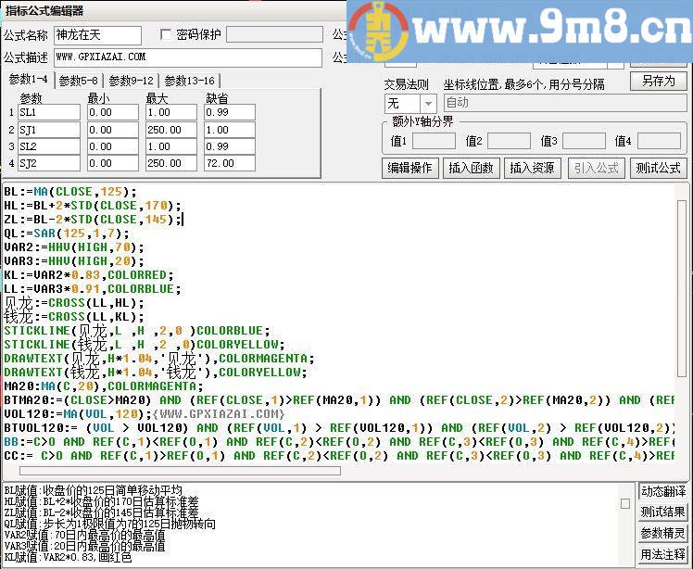693x569 pixels.
Task: Click the code line starting with BTMA20:=
Action: 339,400
